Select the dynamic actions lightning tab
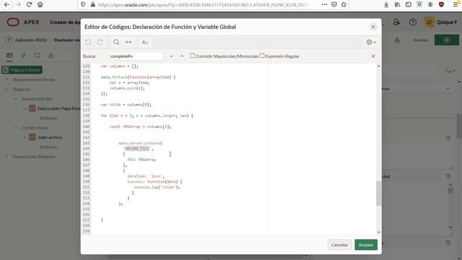462x260 pixels. pyautogui.click(x=23, y=56)
